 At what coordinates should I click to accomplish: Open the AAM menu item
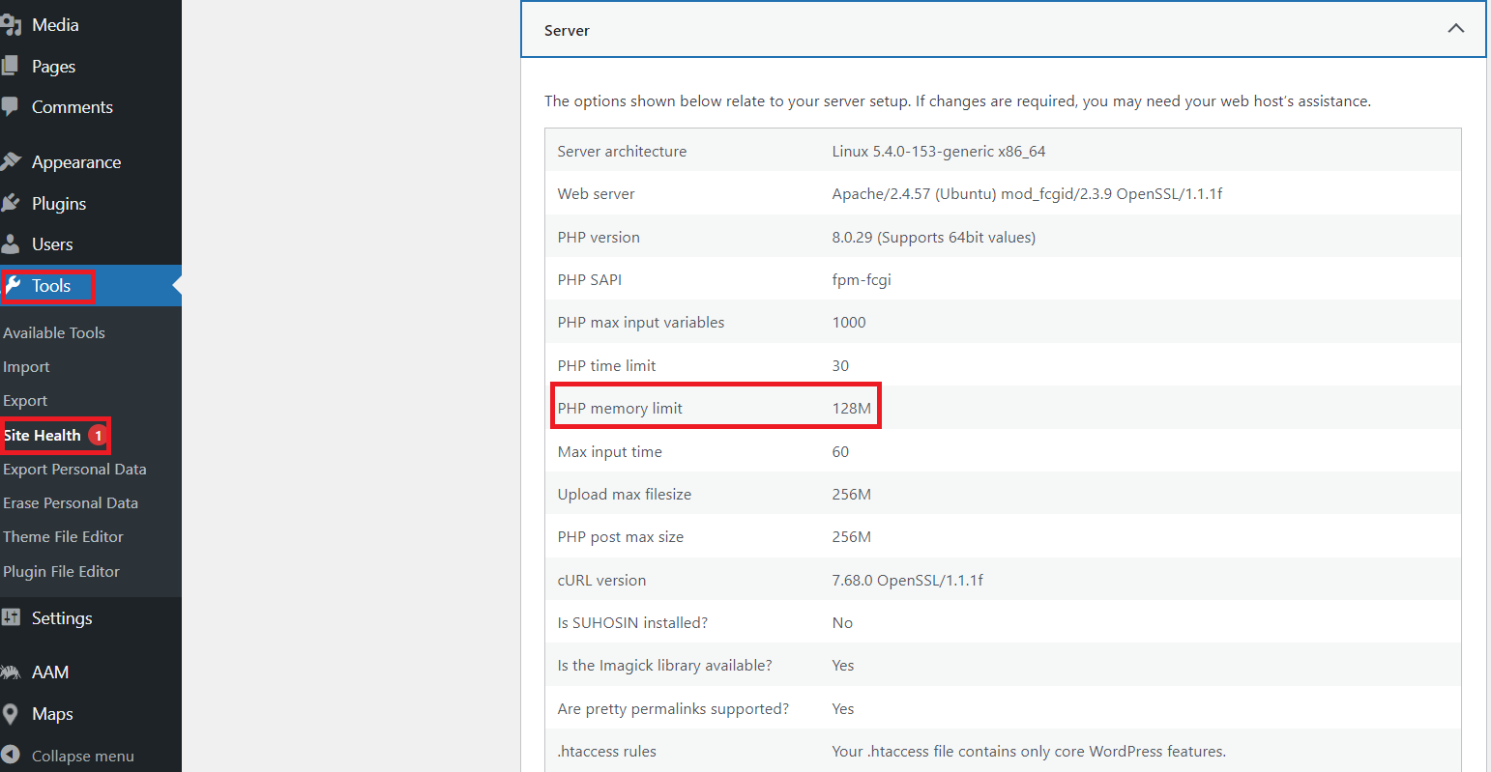click(x=50, y=672)
